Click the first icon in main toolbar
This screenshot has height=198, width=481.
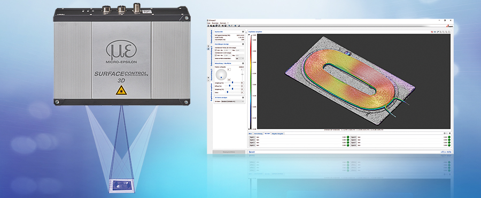coord(208,26)
